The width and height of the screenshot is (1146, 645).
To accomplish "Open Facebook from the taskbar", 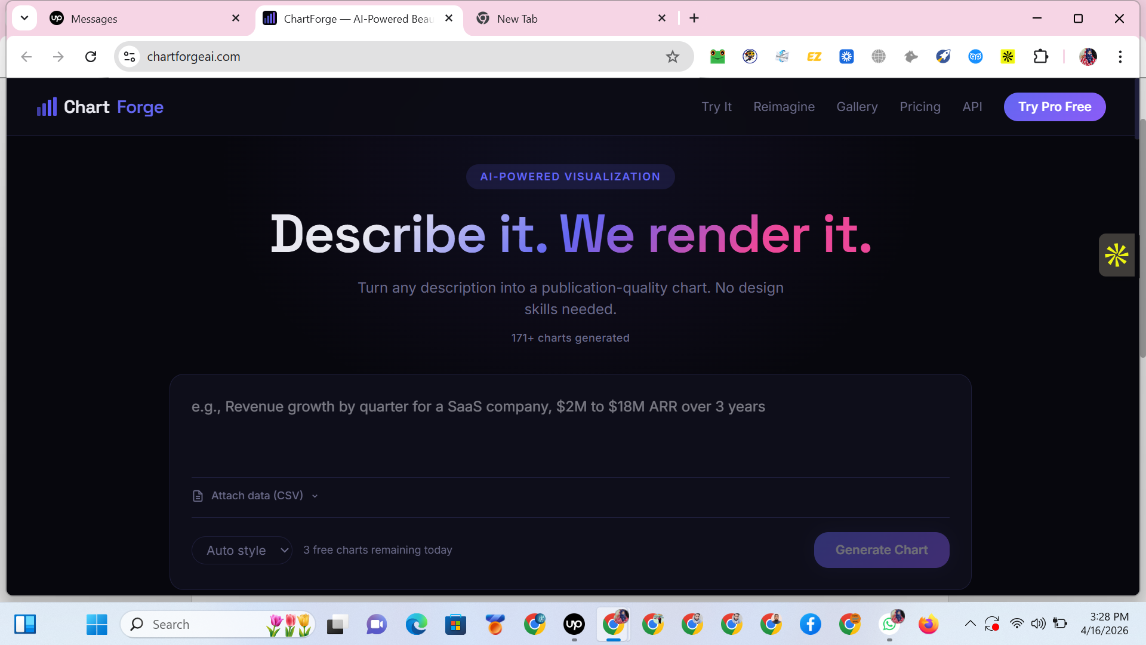I will pos(810,625).
